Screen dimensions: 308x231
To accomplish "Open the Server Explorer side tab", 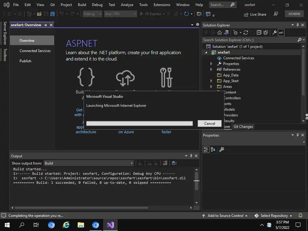I will click(x=5, y=33).
